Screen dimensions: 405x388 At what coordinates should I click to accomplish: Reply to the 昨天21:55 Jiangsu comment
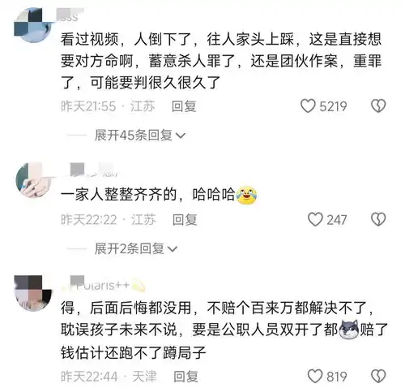(x=184, y=106)
